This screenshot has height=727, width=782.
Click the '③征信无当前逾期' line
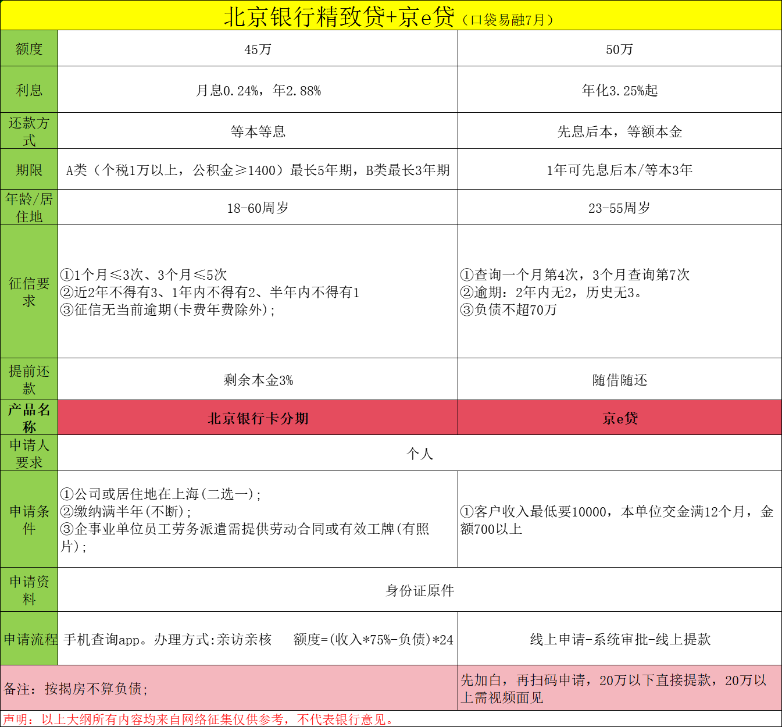point(167,309)
